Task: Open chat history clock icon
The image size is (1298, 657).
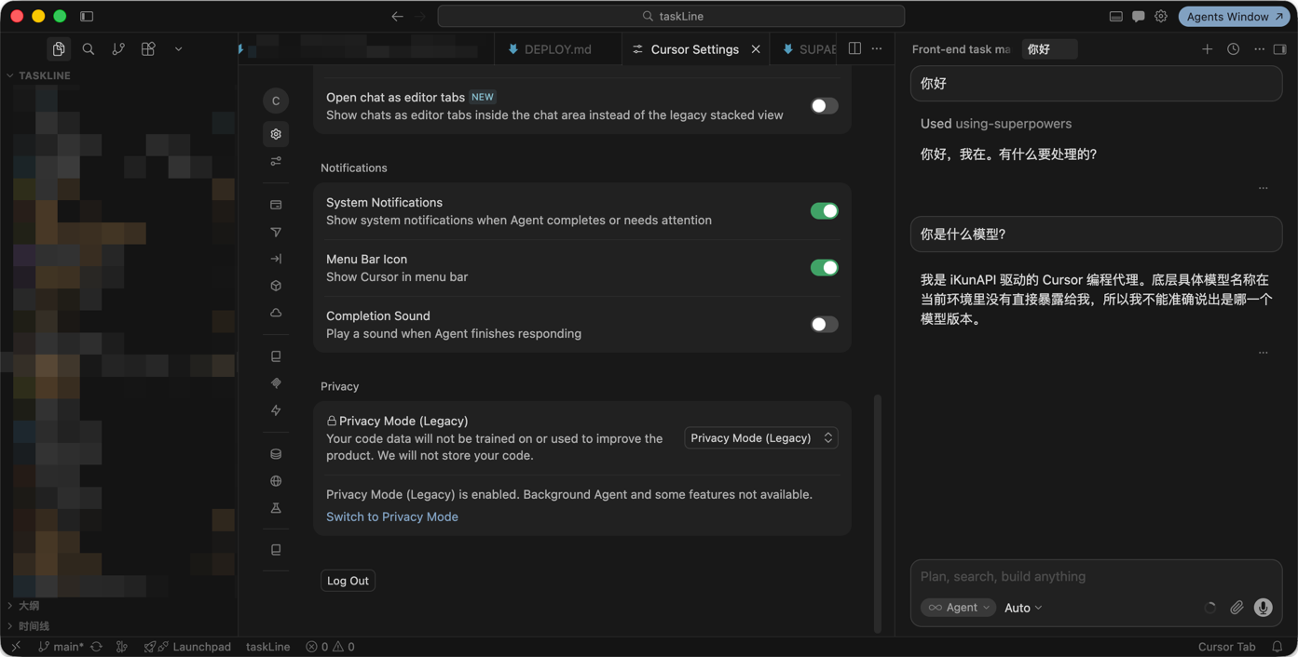Action: pos(1233,49)
